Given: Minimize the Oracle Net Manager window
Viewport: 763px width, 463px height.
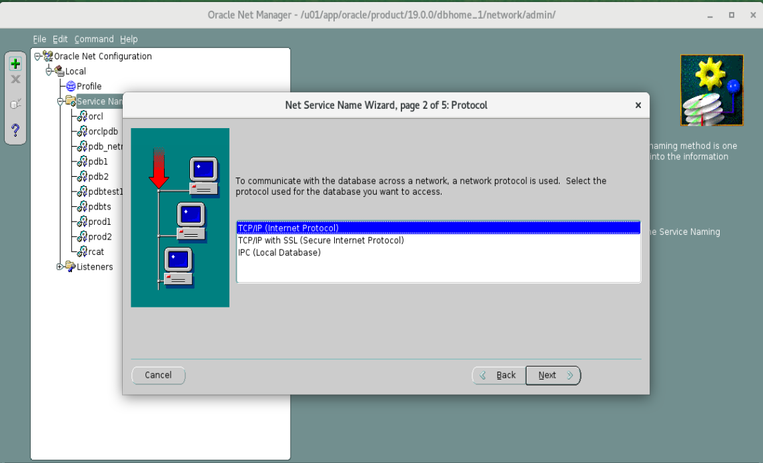Looking at the screenshot, I should pyautogui.click(x=710, y=15).
